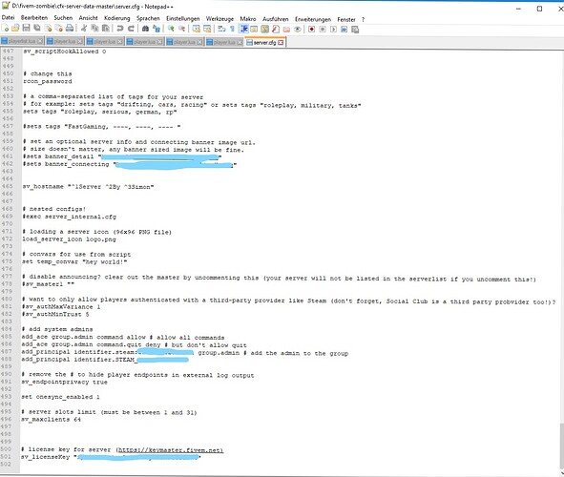Zoom out using the toolbar magnifier
The height and width of the screenshot is (477, 564).
click(x=182, y=29)
